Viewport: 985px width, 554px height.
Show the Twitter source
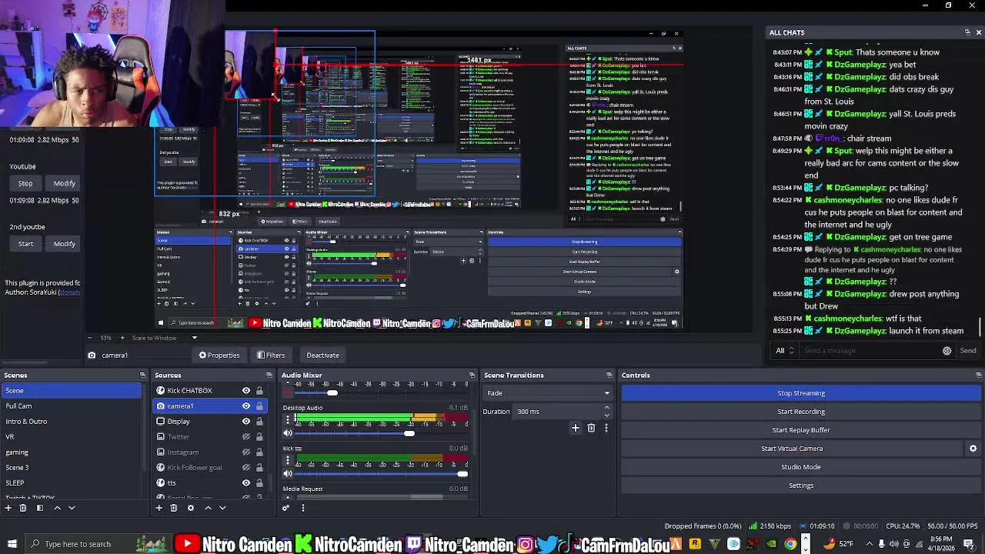(x=246, y=437)
